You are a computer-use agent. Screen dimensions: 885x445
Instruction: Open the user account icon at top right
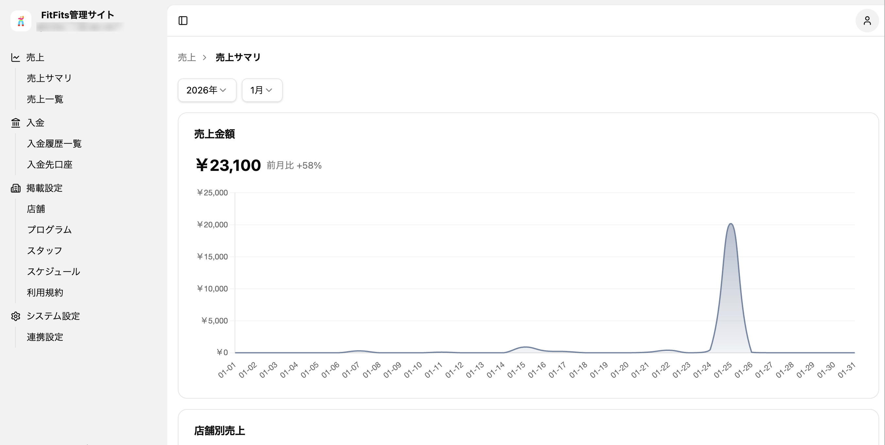coord(867,21)
